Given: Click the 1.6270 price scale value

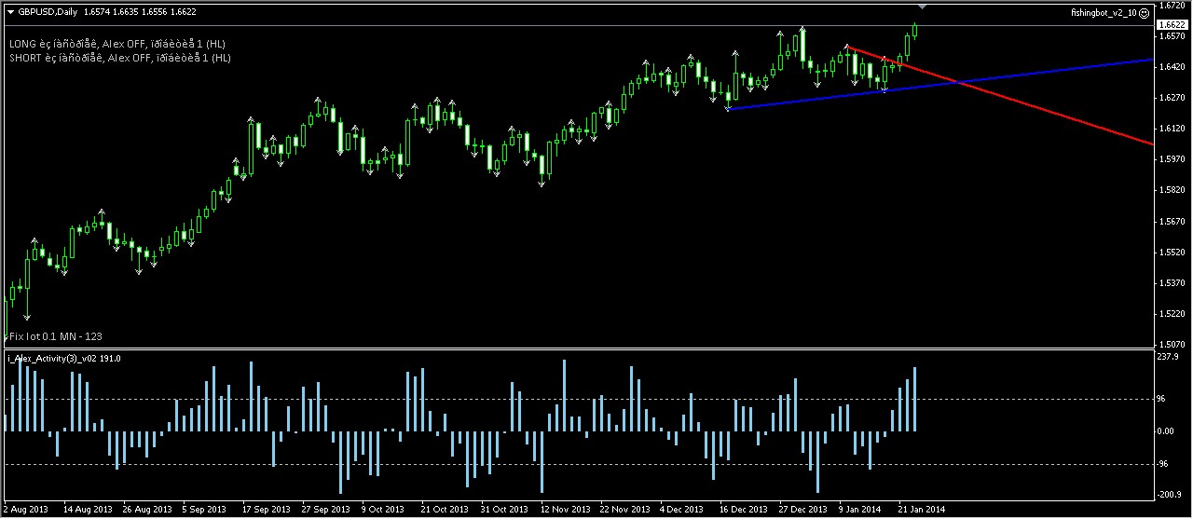Looking at the screenshot, I should pos(1171,98).
